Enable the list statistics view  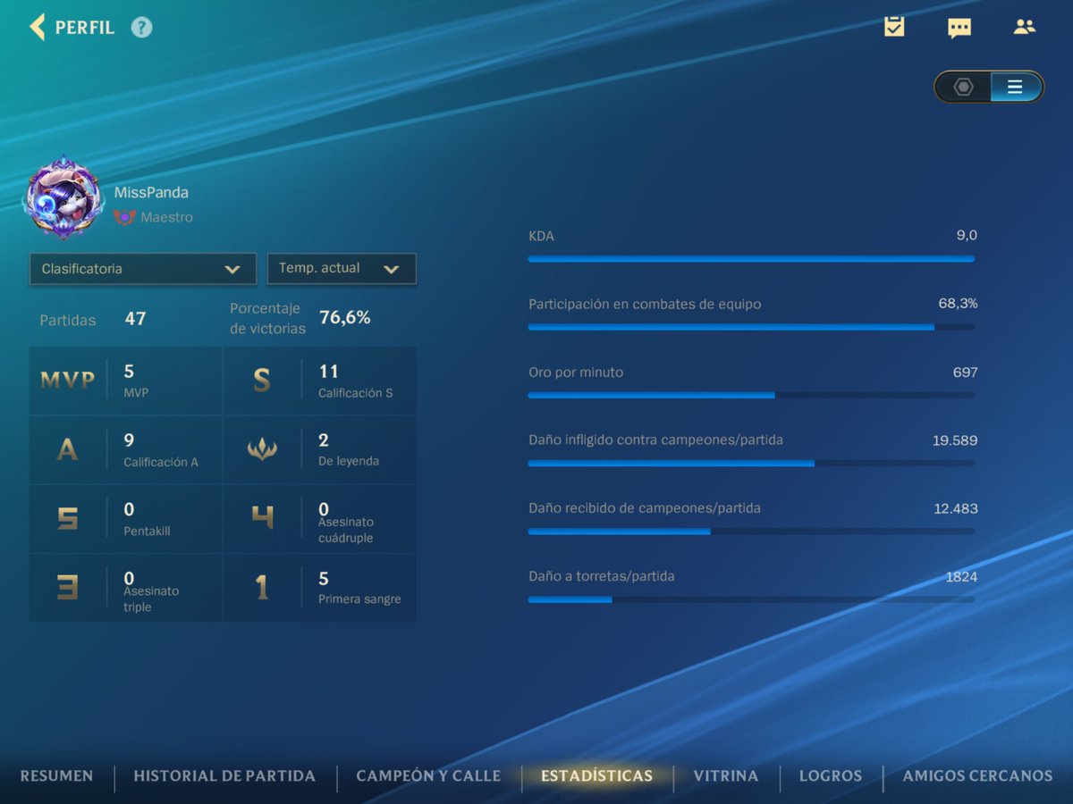pos(1015,87)
